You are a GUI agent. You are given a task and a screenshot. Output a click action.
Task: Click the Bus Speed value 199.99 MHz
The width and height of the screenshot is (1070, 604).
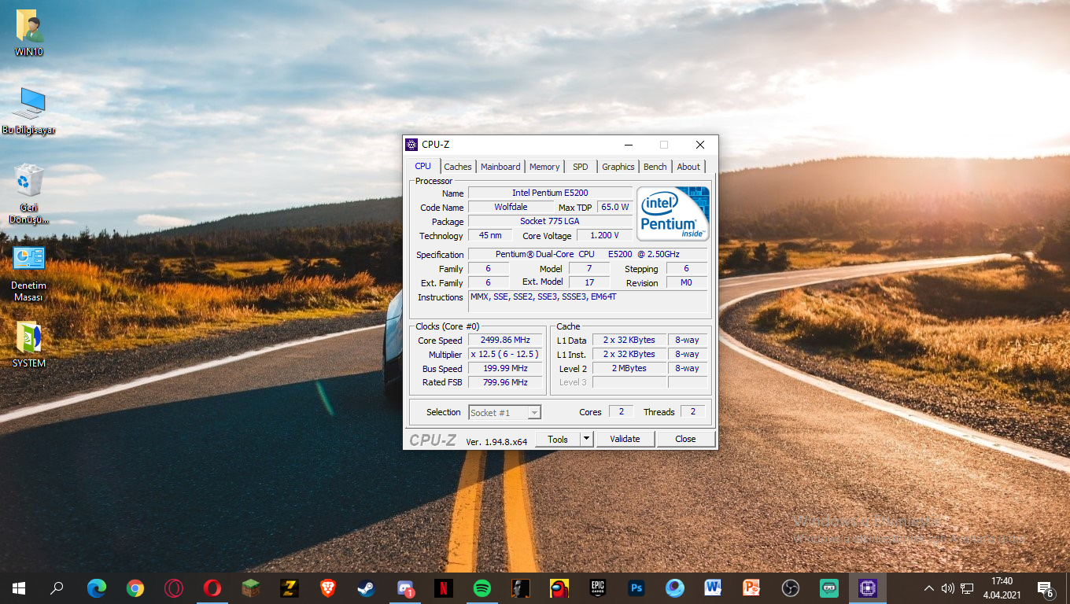pos(505,368)
